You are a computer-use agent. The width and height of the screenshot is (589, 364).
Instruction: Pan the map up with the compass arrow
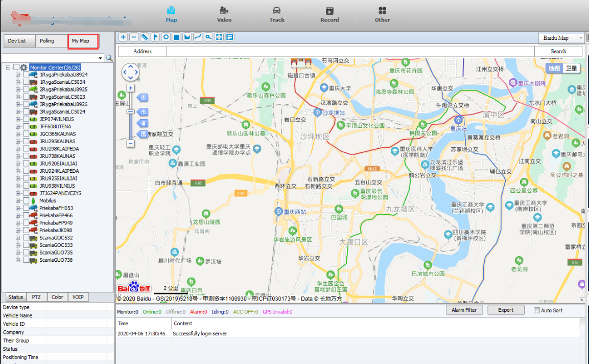click(x=130, y=66)
